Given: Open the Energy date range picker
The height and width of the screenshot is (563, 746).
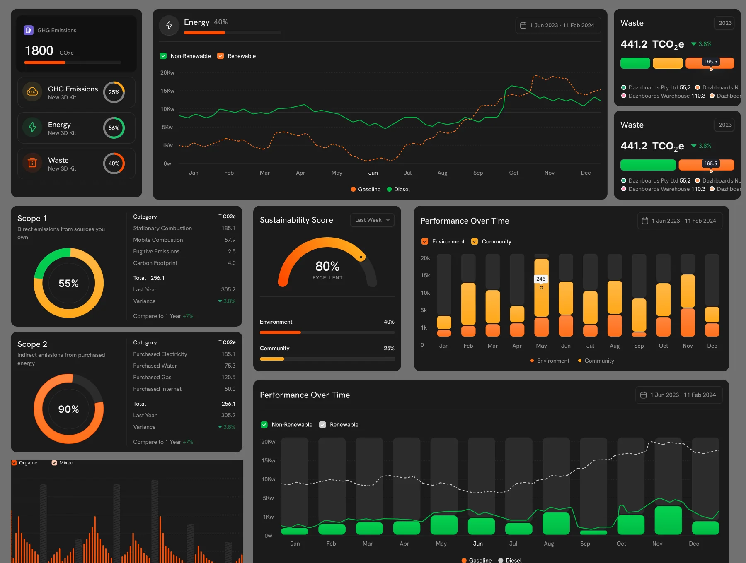Looking at the screenshot, I should point(558,25).
